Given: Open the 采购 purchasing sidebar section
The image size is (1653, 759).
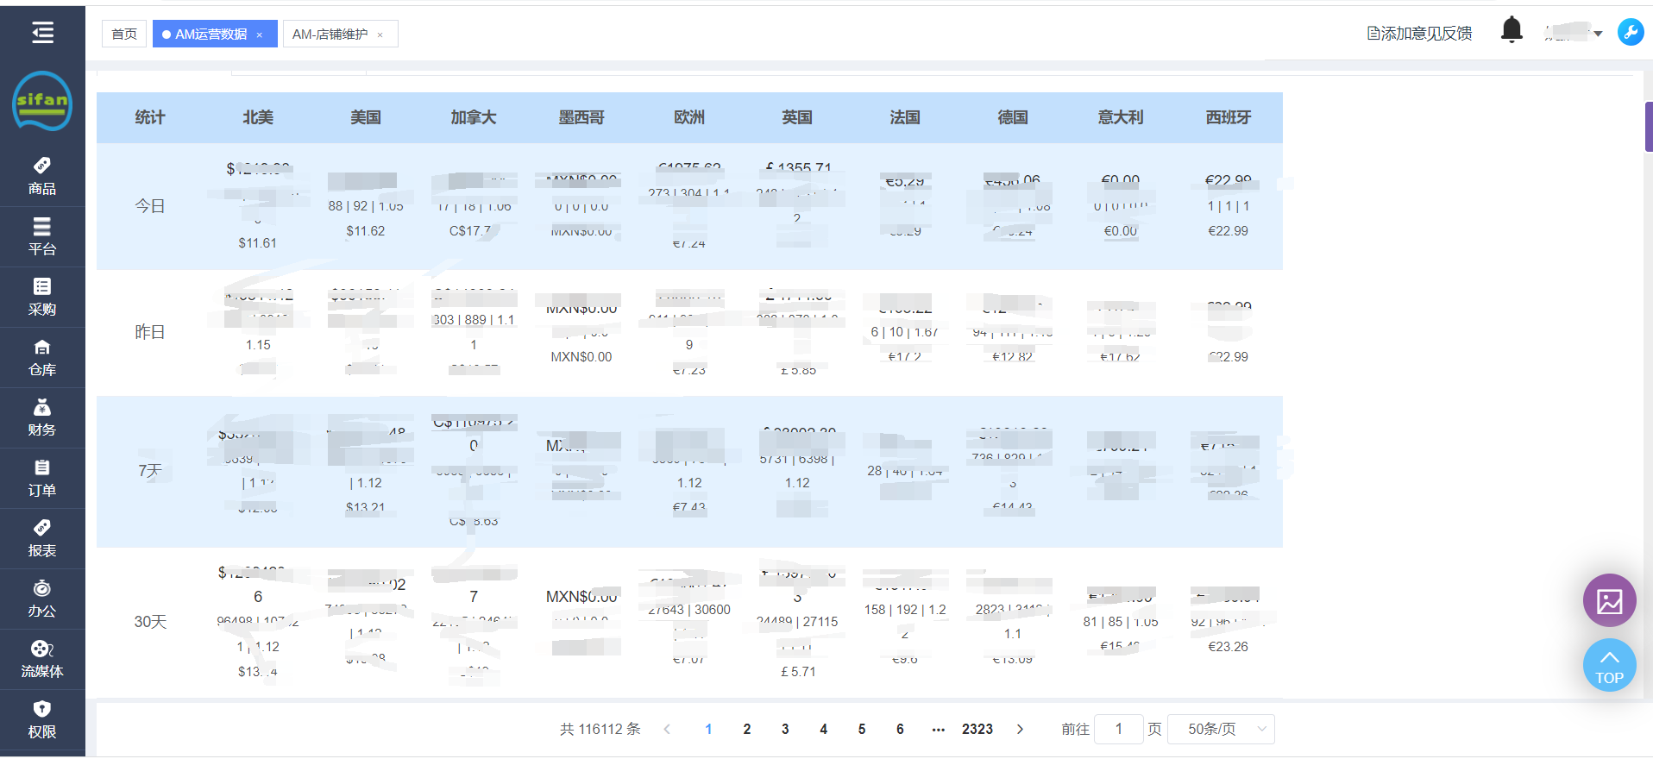Looking at the screenshot, I should pyautogui.click(x=42, y=297).
